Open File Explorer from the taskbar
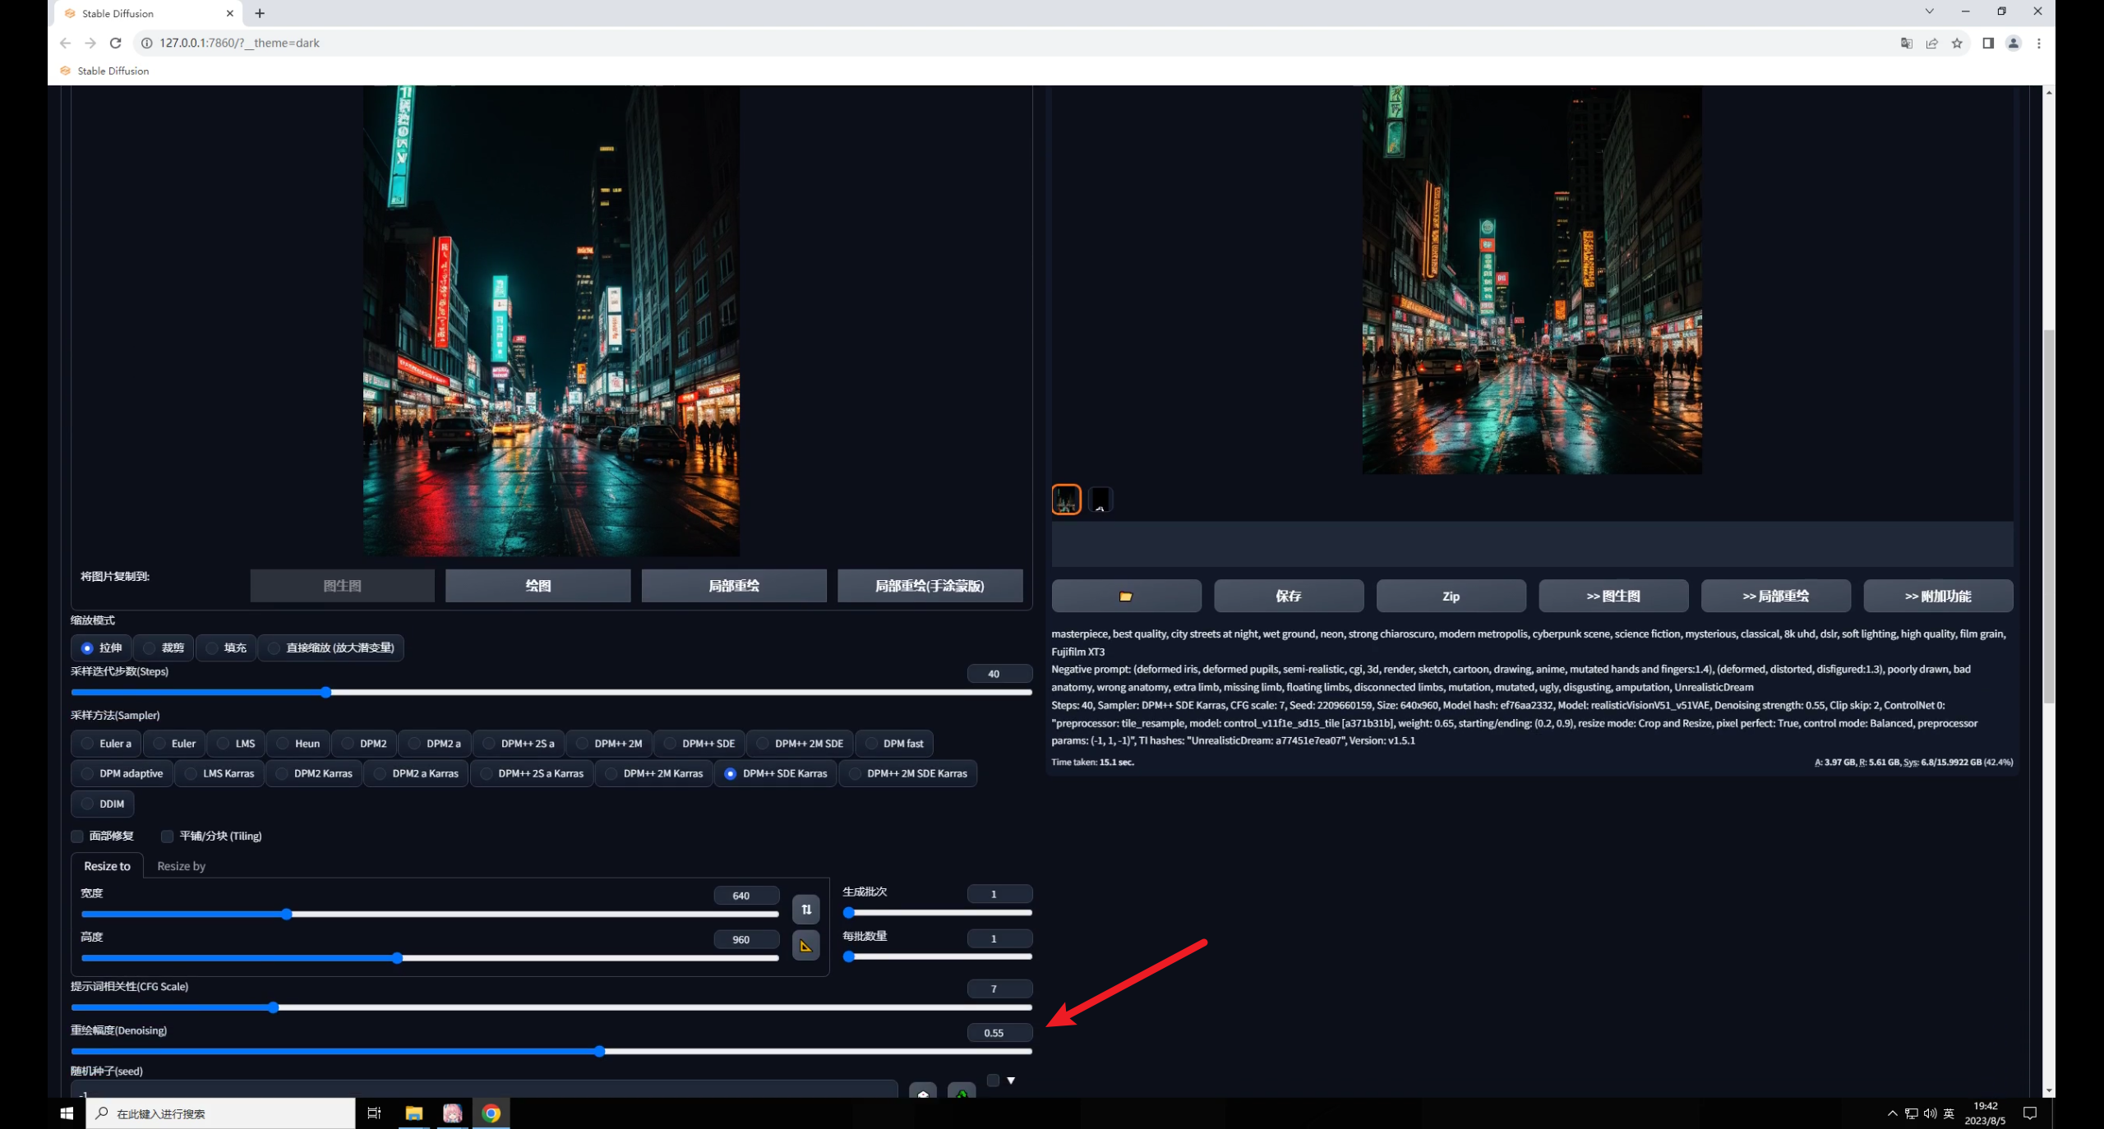2104x1129 pixels. point(413,1113)
